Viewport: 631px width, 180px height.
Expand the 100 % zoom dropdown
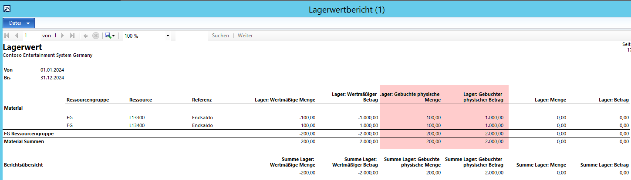168,36
